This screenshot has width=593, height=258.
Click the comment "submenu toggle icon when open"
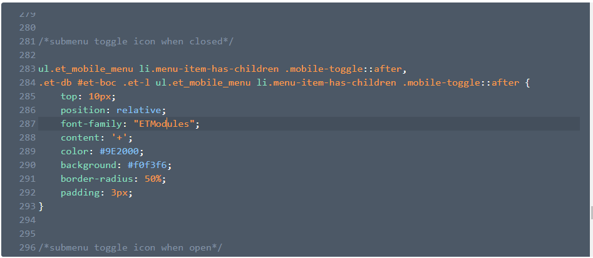130,247
